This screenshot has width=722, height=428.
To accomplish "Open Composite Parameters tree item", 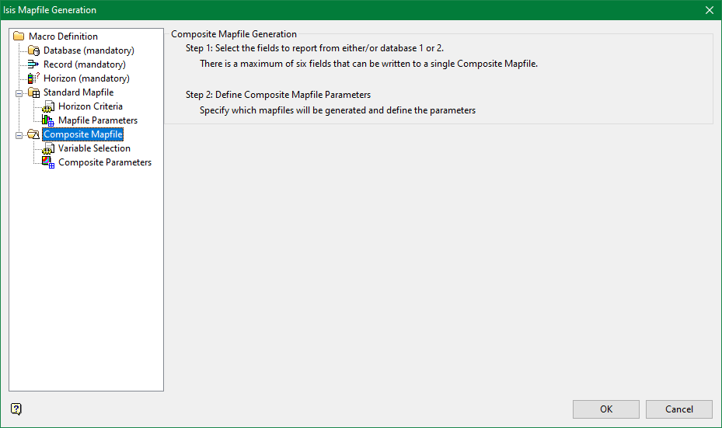I will point(104,162).
